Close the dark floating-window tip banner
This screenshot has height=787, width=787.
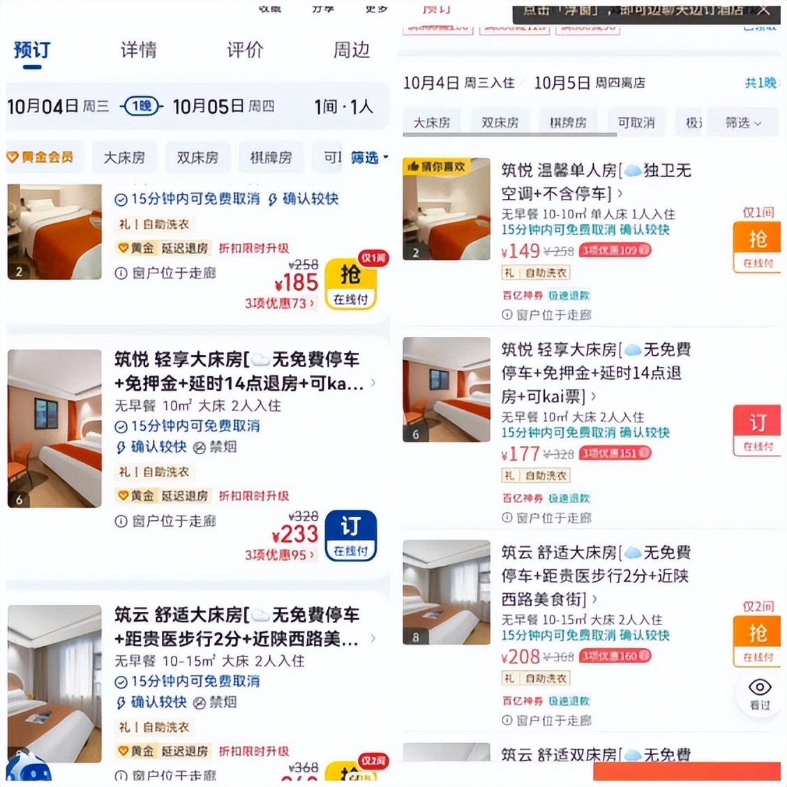click(x=763, y=10)
